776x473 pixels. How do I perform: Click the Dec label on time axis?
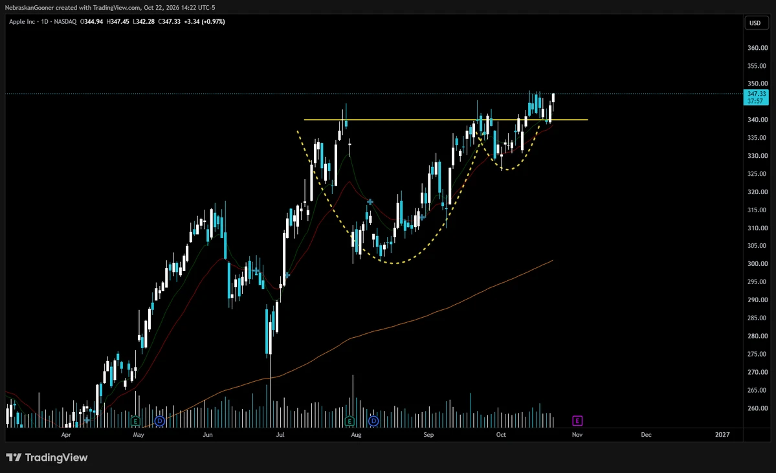pos(646,435)
